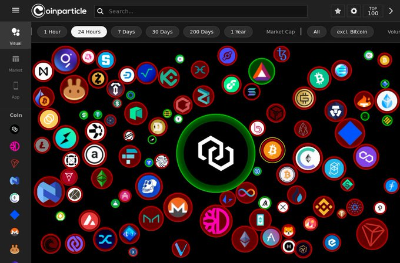Open the App tab
The image size is (400, 263).
click(x=15, y=90)
